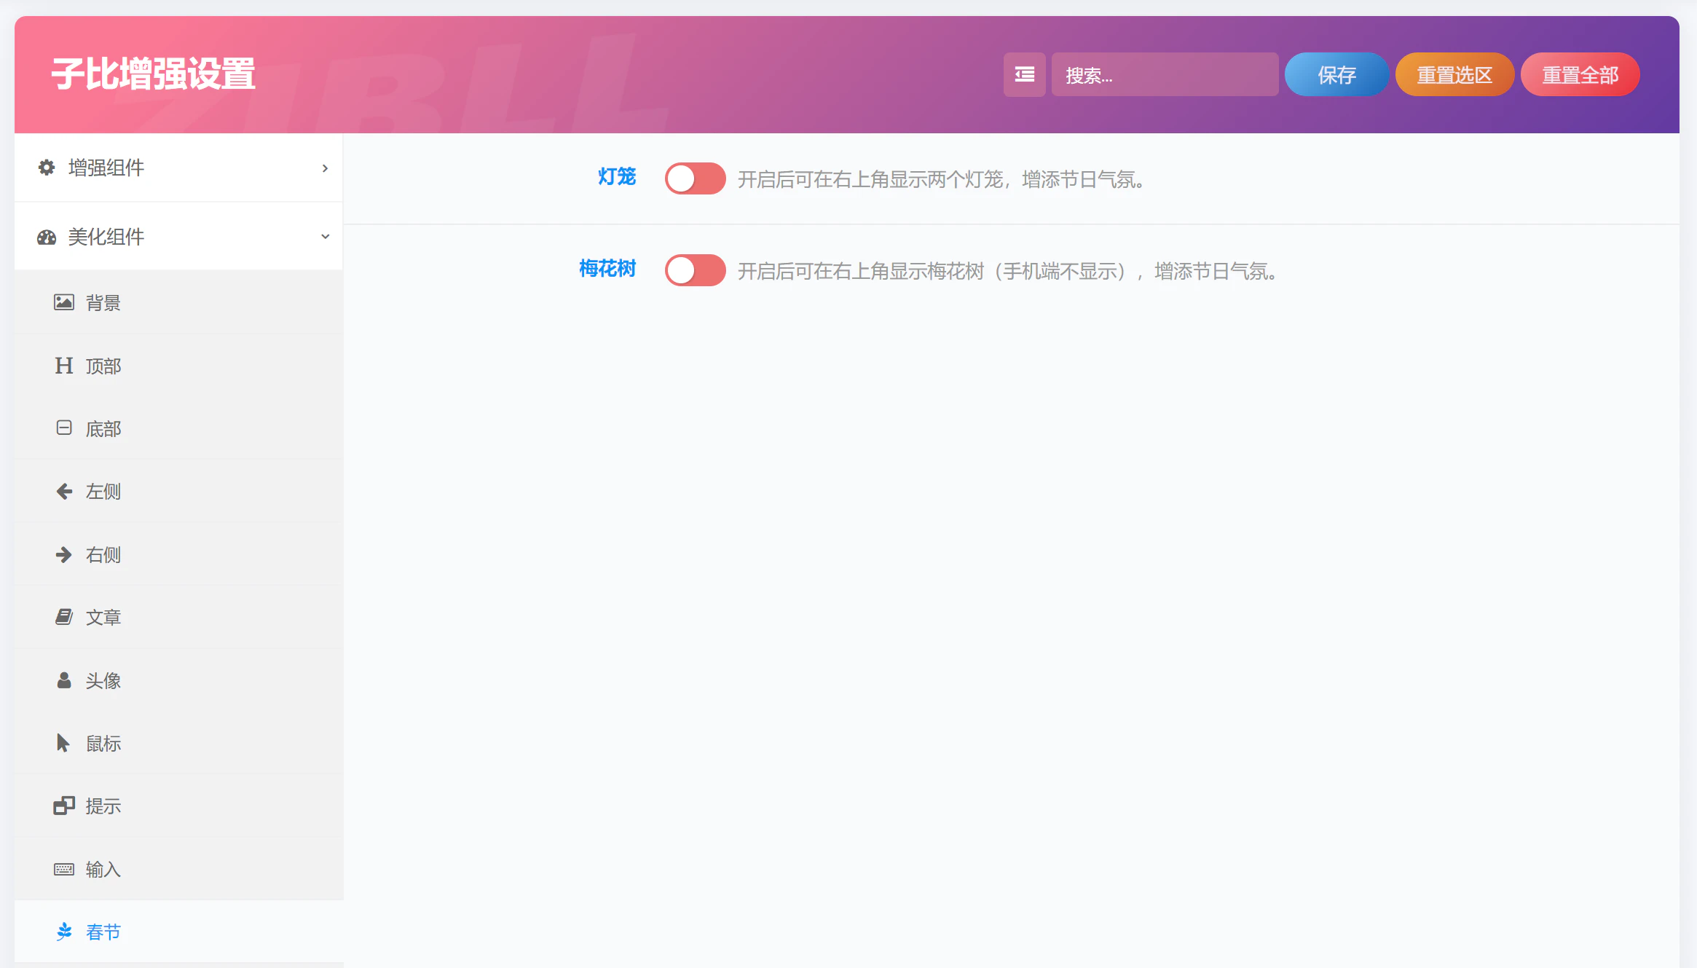Collapse the 美化组件 section chevron
1697x968 pixels.
[x=325, y=237]
